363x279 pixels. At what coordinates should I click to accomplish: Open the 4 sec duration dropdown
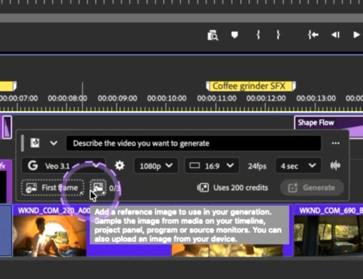298,166
